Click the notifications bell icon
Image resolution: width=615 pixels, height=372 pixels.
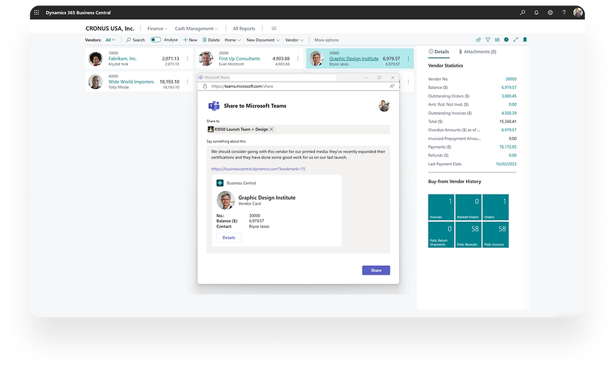click(x=536, y=12)
